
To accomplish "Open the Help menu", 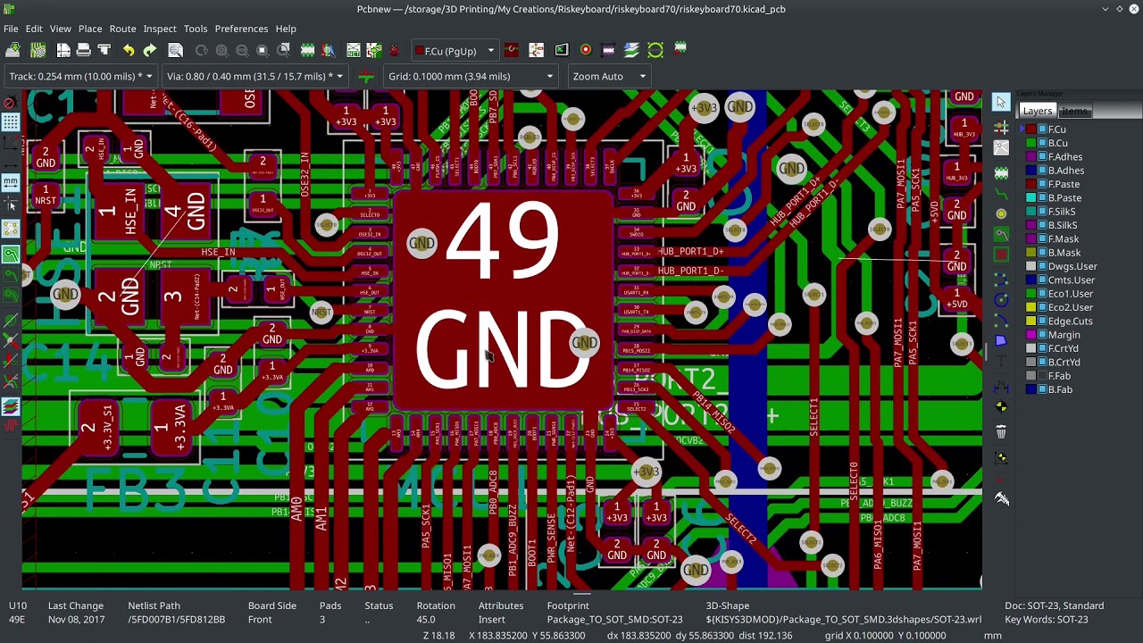I will (x=286, y=29).
